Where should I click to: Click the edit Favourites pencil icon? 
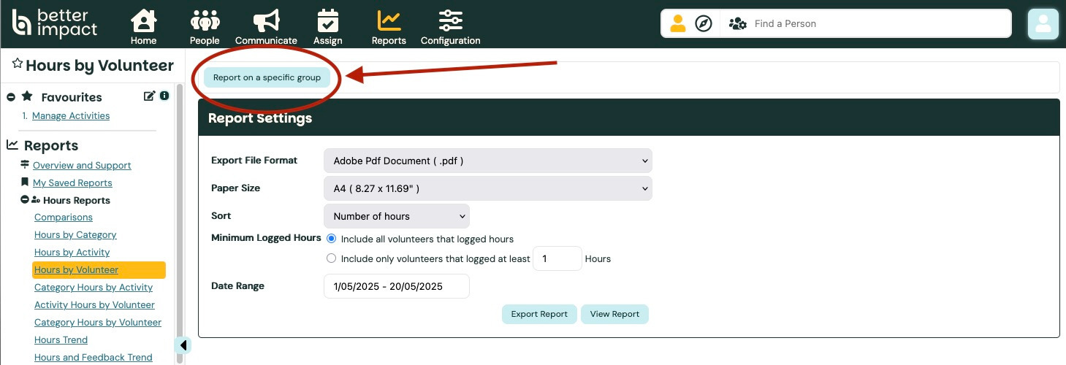tap(149, 96)
